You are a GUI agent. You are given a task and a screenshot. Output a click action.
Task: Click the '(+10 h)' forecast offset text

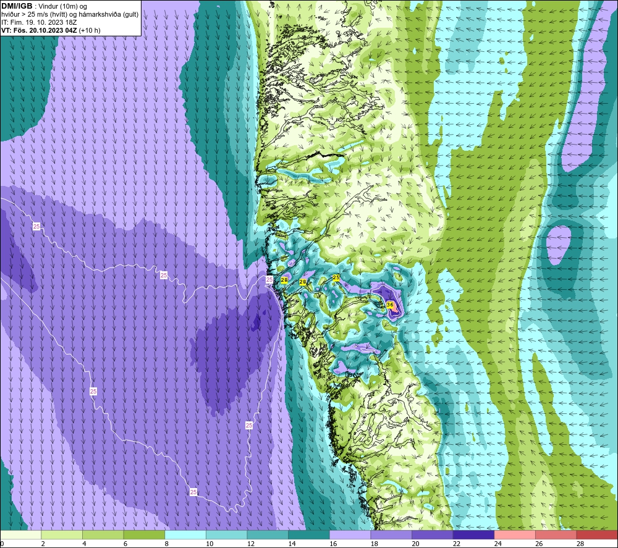click(x=90, y=30)
